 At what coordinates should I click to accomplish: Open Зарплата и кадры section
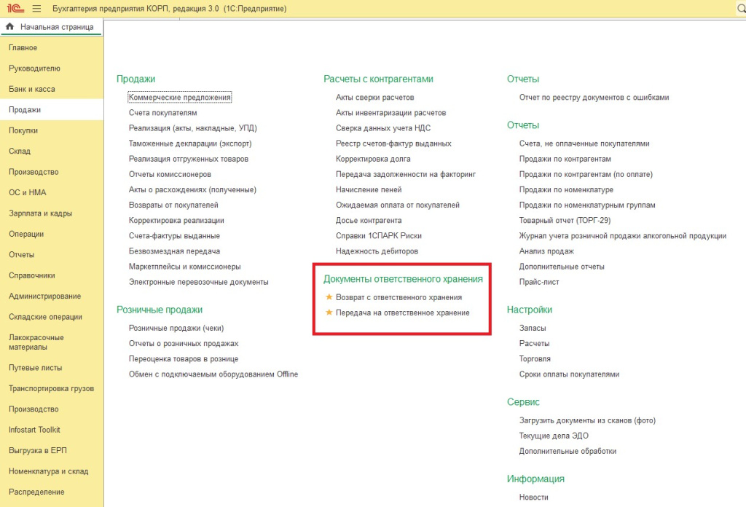[x=41, y=213]
